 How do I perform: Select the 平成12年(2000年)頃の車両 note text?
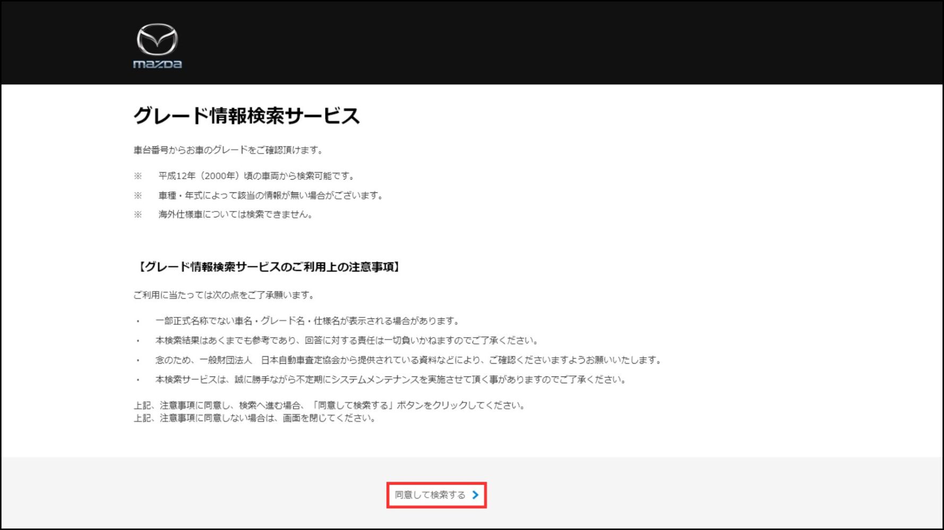256,176
